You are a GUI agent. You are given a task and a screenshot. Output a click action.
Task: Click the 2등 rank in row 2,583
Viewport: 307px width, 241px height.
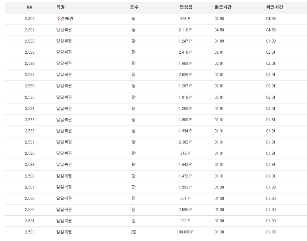133,232
